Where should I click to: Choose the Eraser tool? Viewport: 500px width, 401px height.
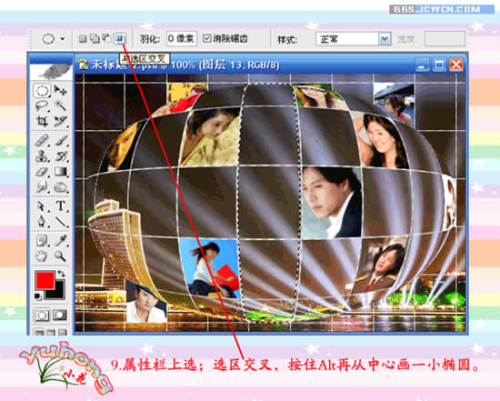[x=42, y=172]
